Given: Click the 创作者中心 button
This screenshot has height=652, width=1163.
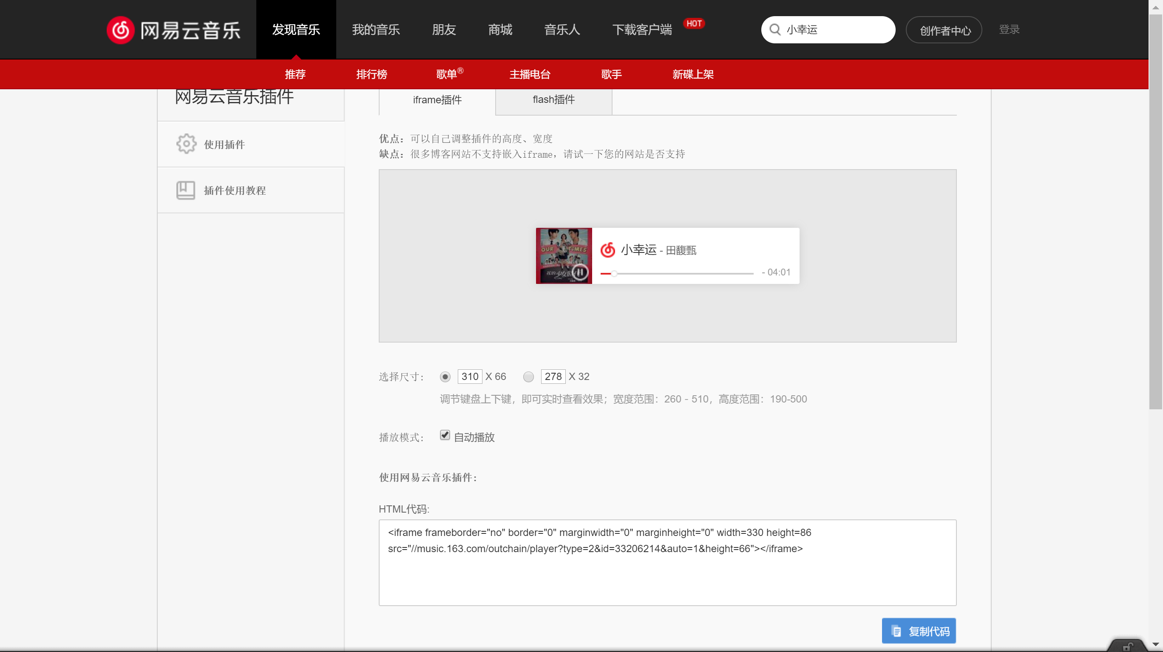Looking at the screenshot, I should click(x=944, y=30).
